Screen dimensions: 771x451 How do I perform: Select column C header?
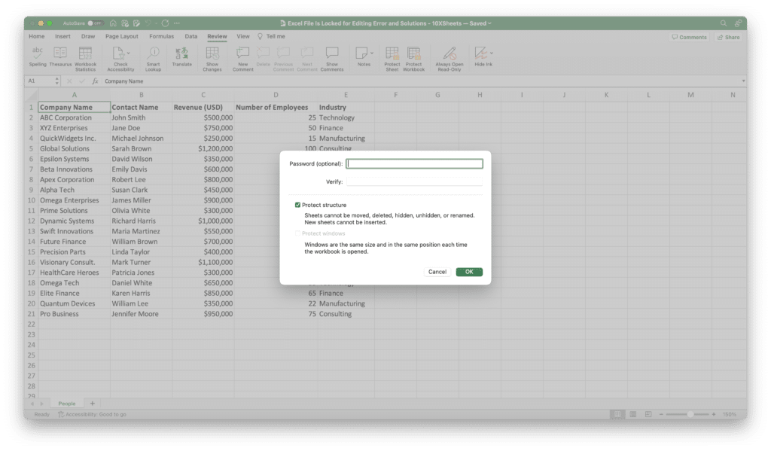[203, 95]
